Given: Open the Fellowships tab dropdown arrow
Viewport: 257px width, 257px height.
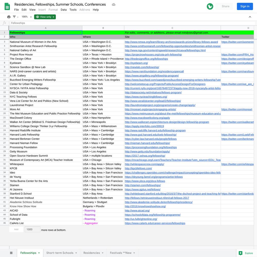Looking at the screenshot, I should click(x=39, y=253).
